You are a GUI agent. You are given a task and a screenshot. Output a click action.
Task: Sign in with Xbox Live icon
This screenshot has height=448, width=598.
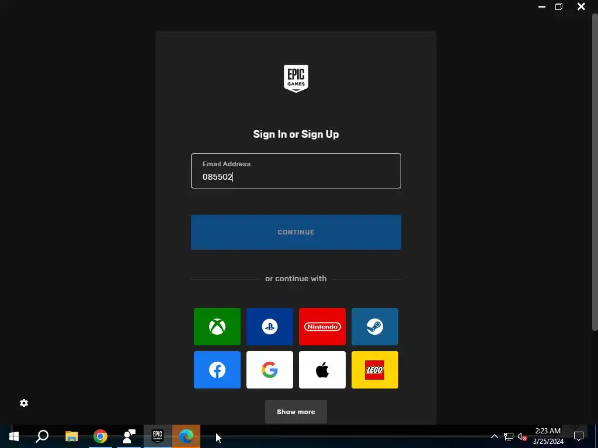tap(217, 327)
